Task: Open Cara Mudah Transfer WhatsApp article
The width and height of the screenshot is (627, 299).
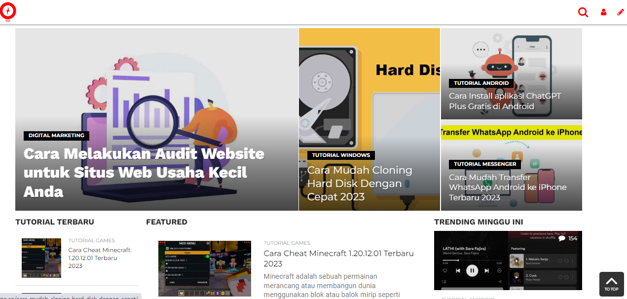Action: click(x=508, y=187)
